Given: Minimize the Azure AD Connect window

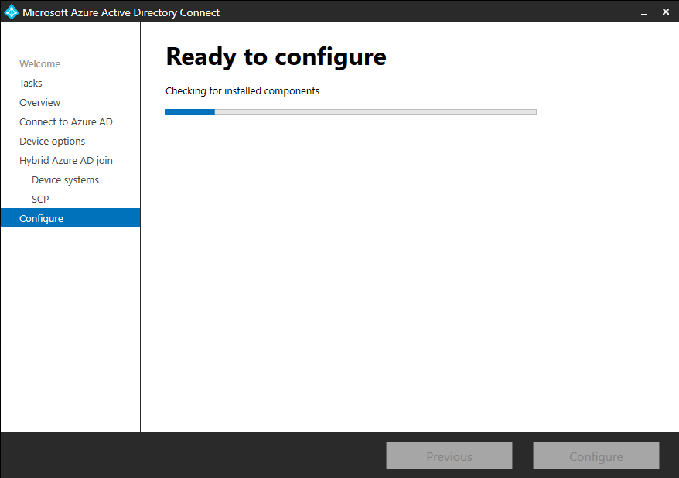Looking at the screenshot, I should coord(644,12).
